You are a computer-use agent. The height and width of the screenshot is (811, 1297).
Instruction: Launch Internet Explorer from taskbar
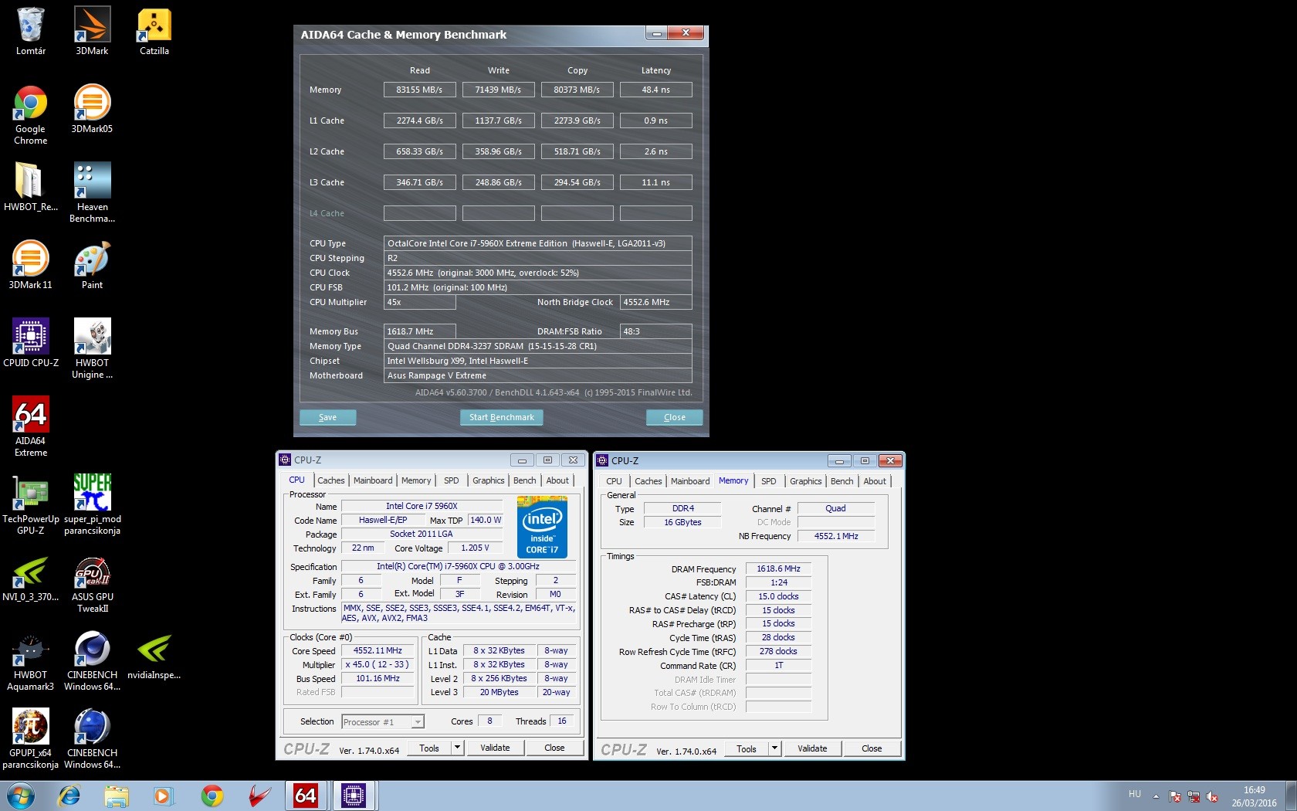pyautogui.click(x=69, y=796)
